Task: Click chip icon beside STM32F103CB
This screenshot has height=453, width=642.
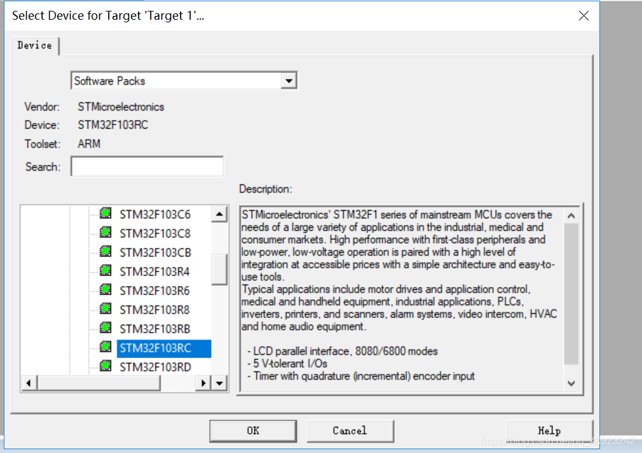Action: coord(106,251)
